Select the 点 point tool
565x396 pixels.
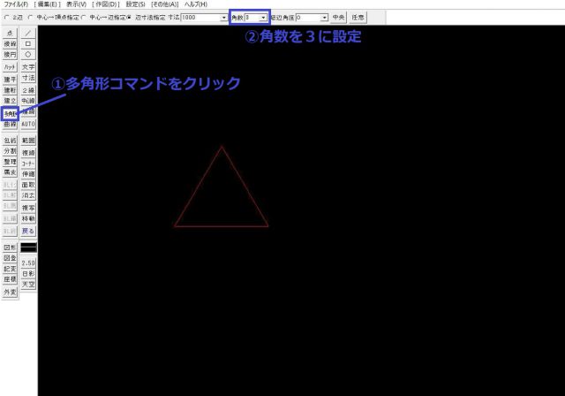[10, 32]
